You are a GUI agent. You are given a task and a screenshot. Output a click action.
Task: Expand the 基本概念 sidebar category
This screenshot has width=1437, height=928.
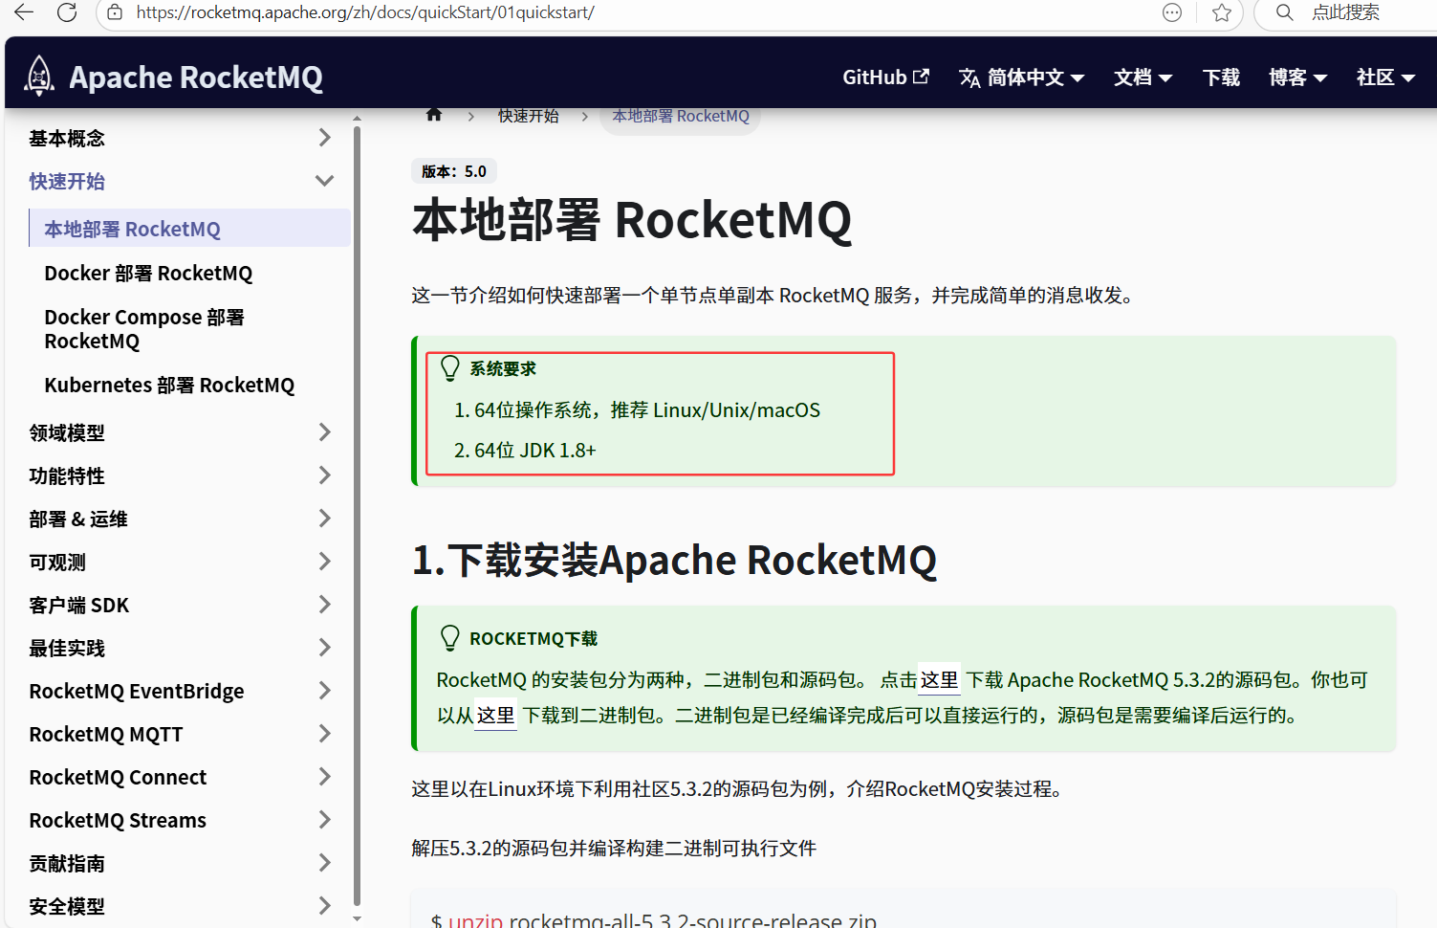(324, 138)
